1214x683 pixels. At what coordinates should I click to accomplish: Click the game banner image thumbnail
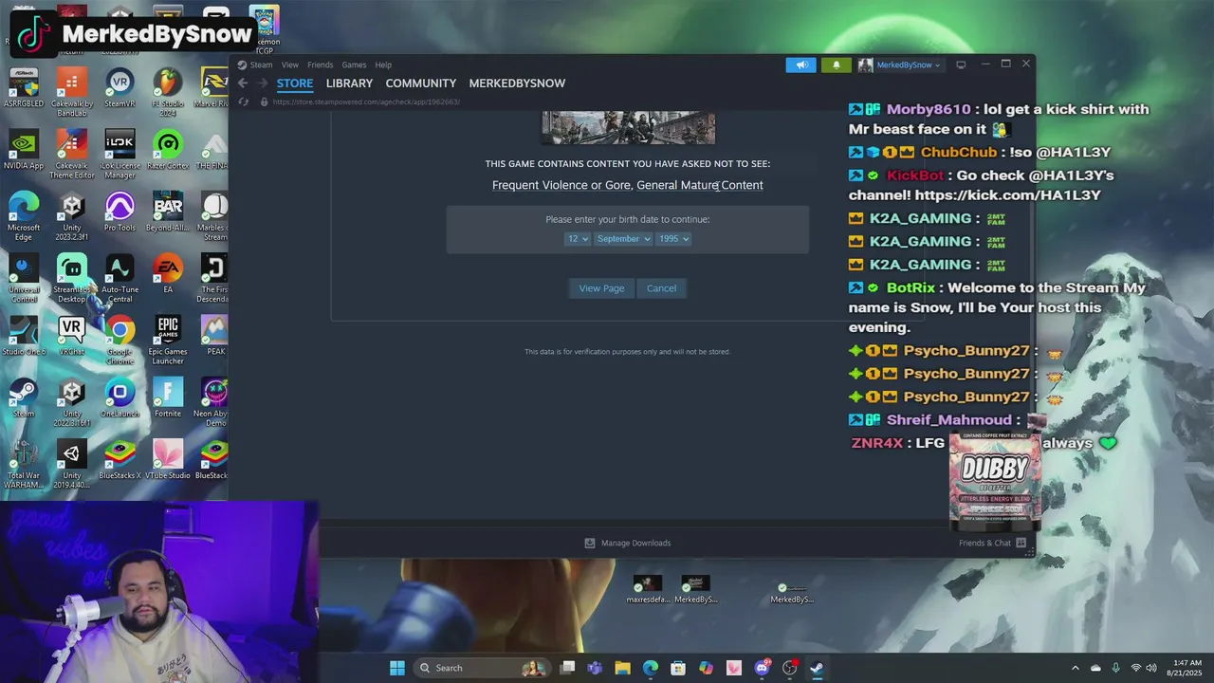(x=628, y=127)
